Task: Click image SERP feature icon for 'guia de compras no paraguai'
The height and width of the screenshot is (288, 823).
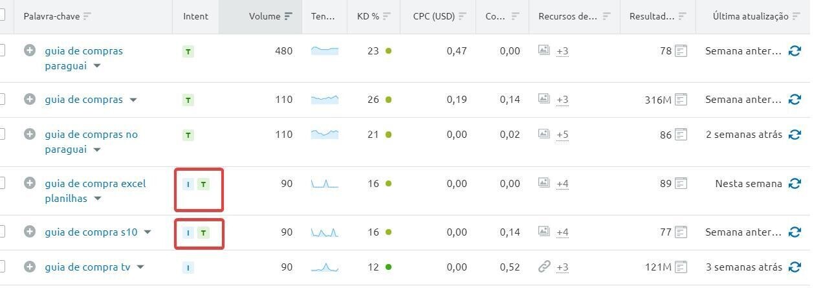Action: point(544,135)
